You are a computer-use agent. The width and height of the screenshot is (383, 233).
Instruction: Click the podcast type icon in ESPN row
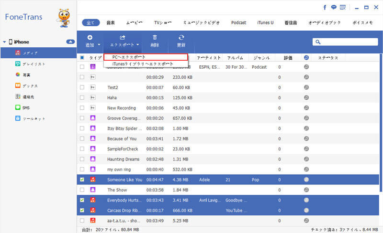click(92, 66)
